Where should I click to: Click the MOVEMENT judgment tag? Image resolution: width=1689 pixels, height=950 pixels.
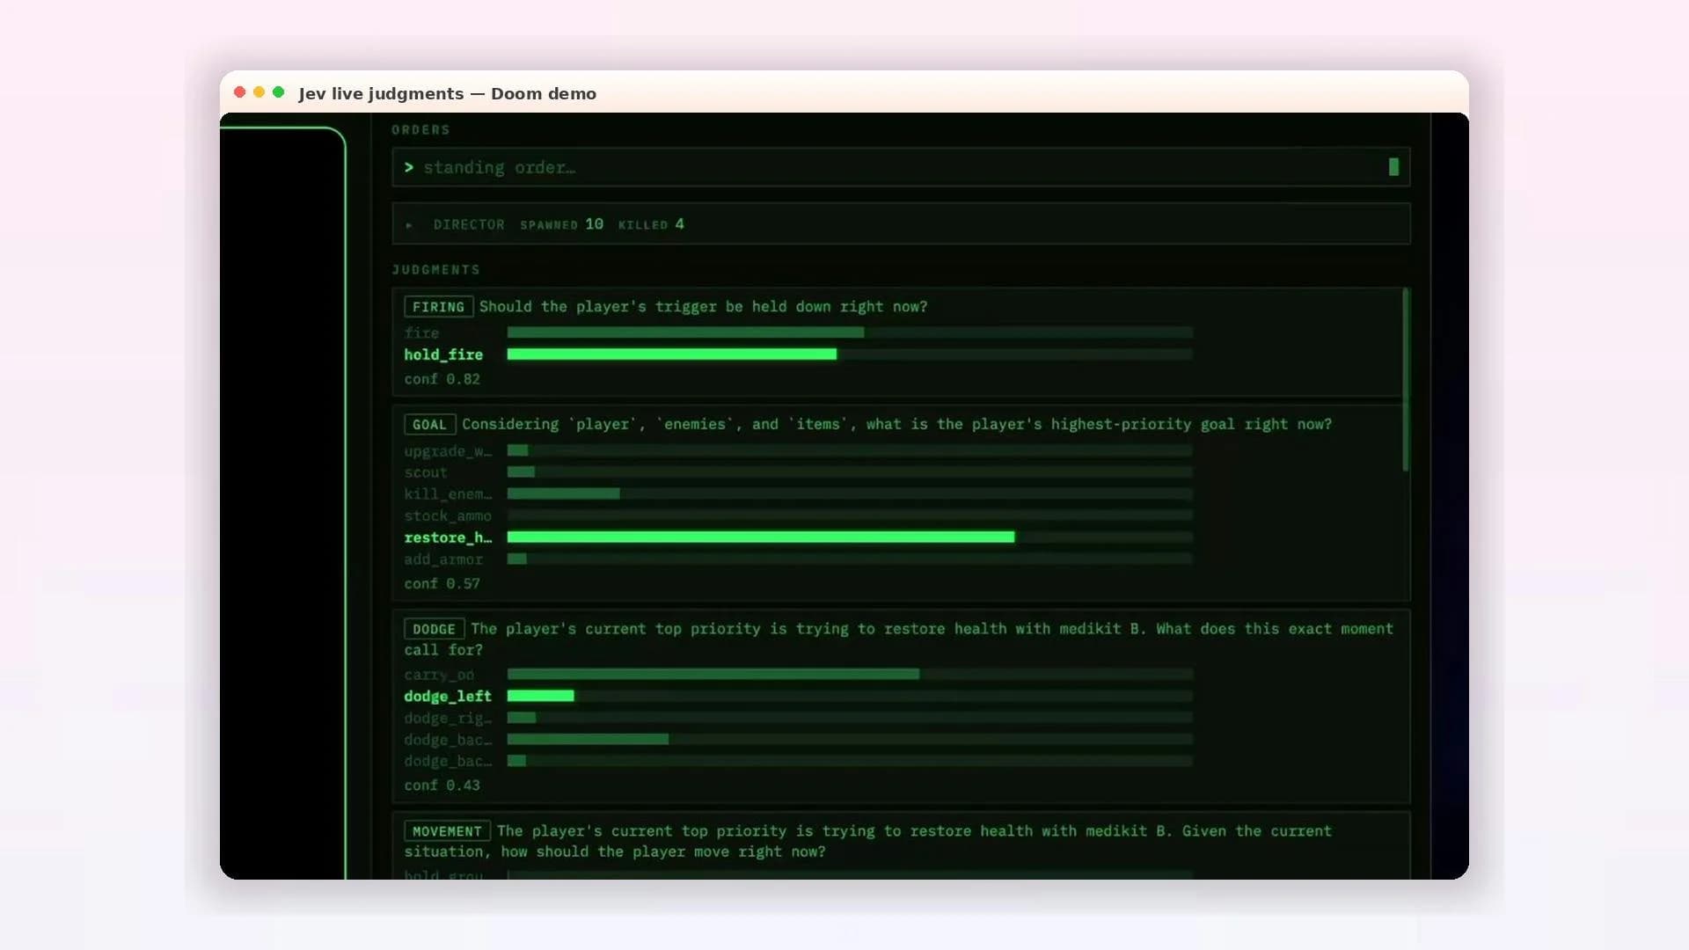(447, 831)
